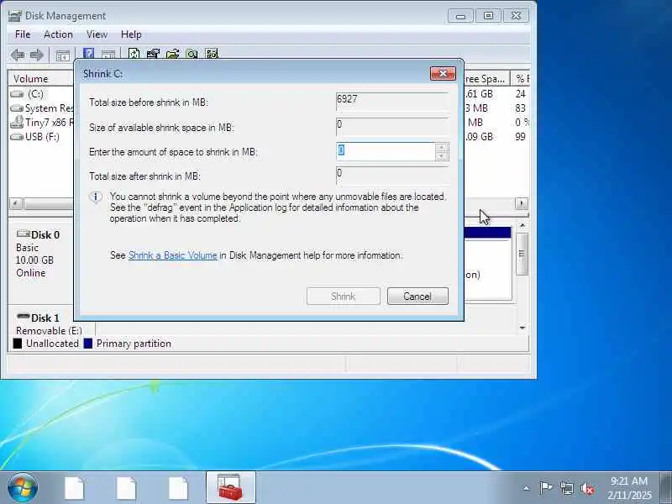This screenshot has width=672, height=504.
Task: Click the blue Primary partition legend swatch
Action: click(x=88, y=344)
